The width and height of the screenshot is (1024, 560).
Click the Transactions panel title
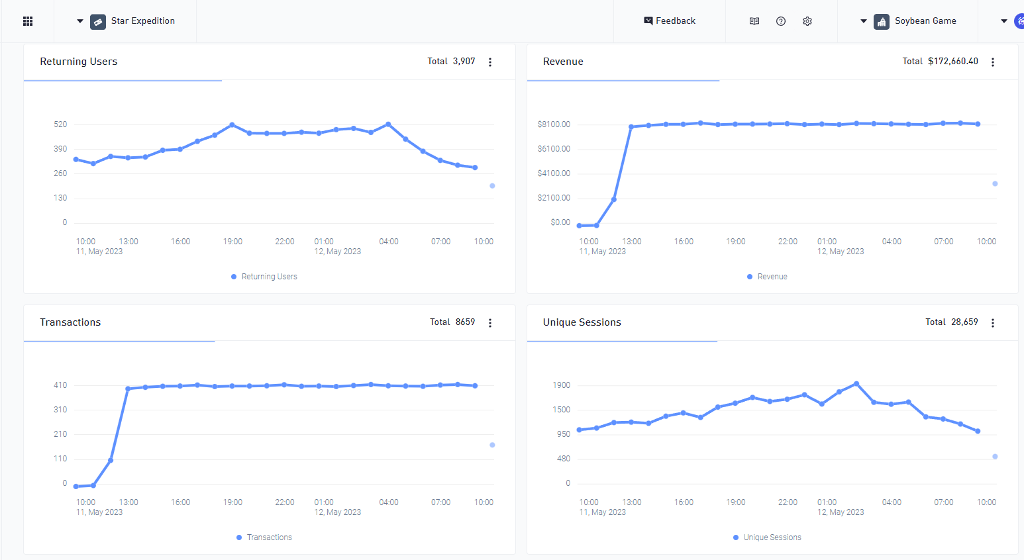pos(70,322)
